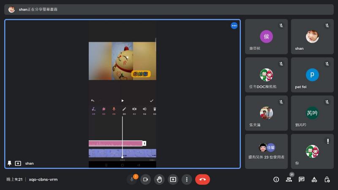Image resolution: width=338 pixels, height=190 pixels.
Task: Show the participants list with 31 badge
Action: [x=289, y=179]
